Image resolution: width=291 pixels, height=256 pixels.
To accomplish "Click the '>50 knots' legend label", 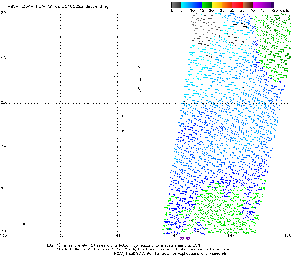I will coord(280,11).
